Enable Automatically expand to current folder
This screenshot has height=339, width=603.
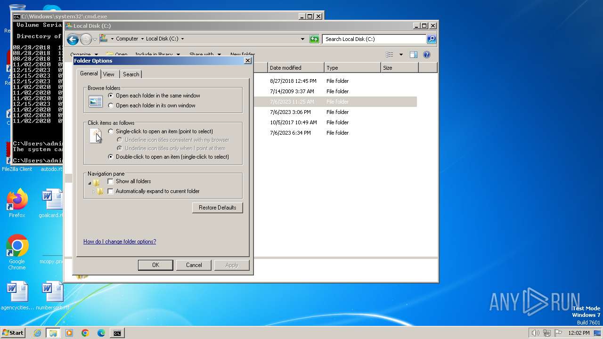[x=111, y=191]
